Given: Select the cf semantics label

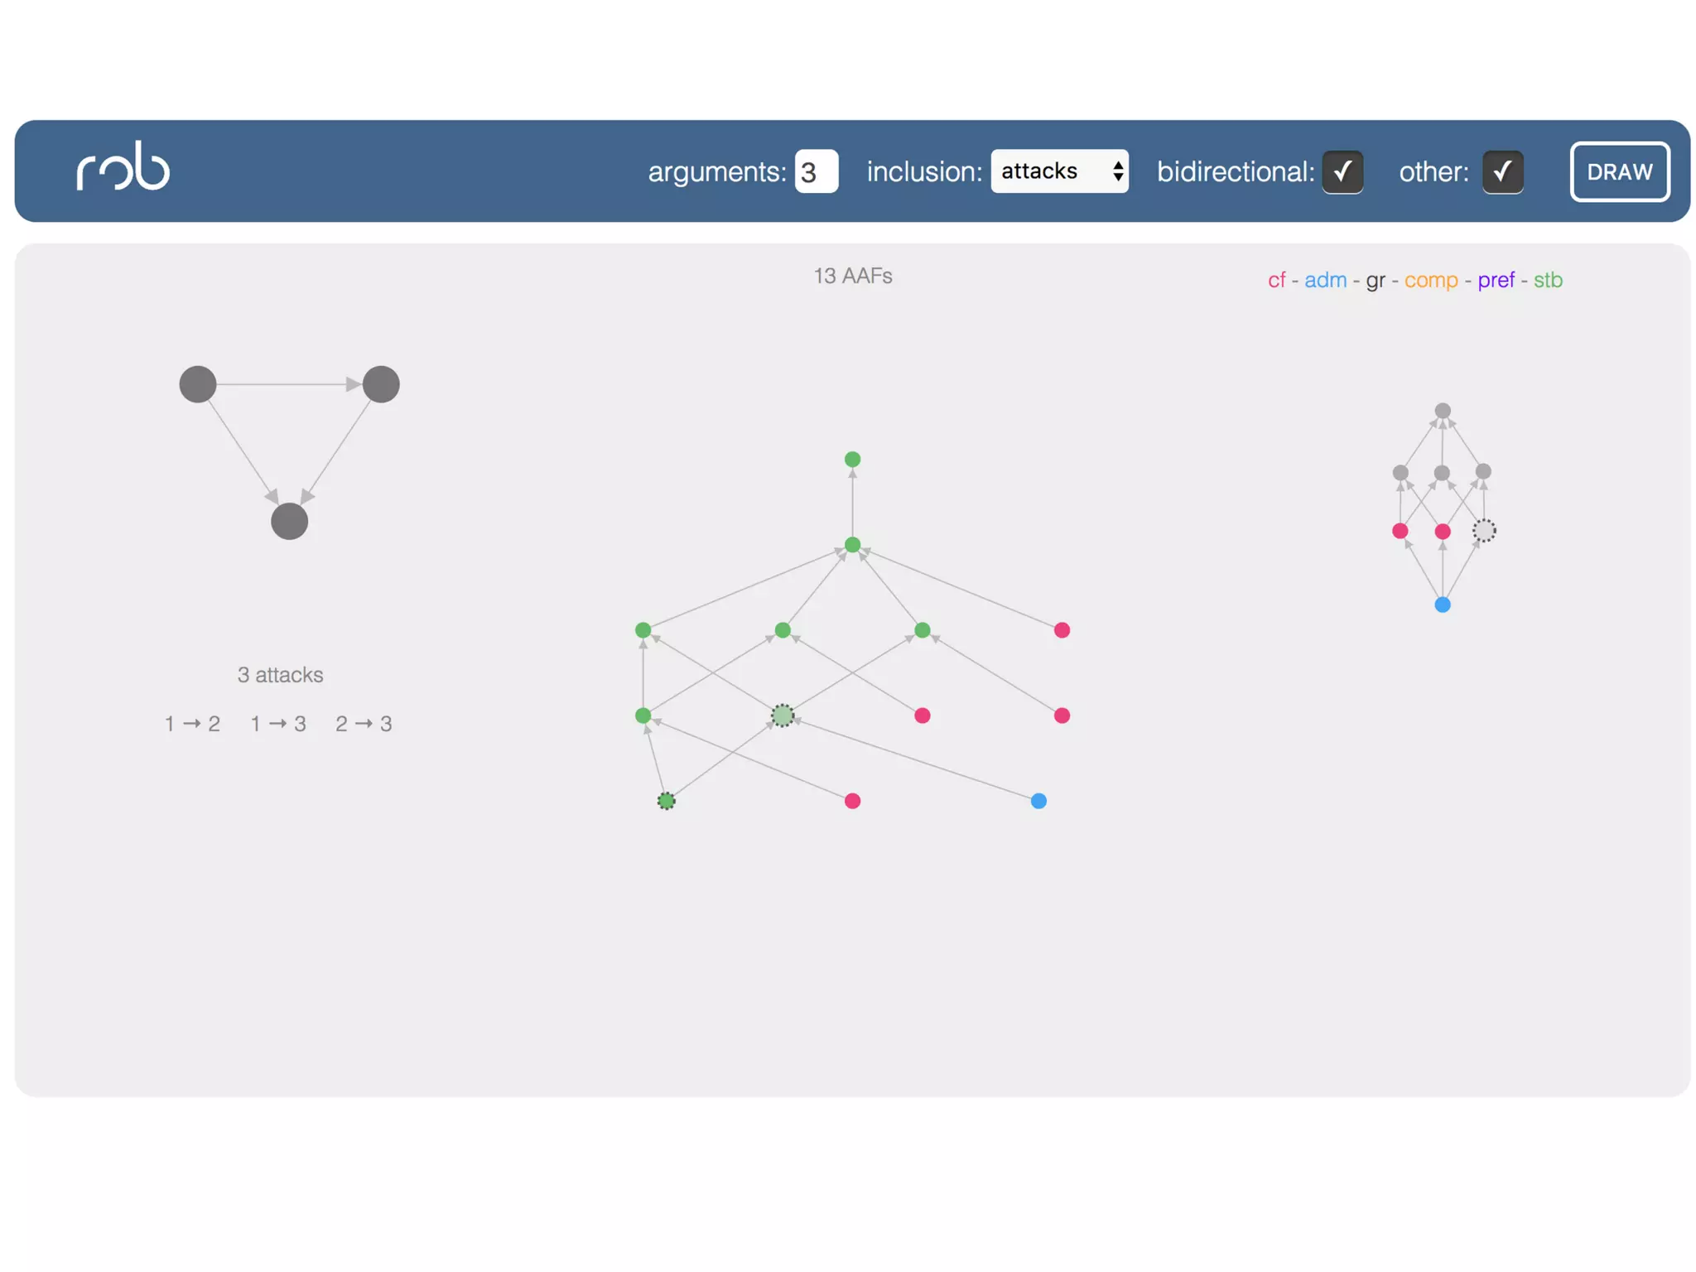Looking at the screenshot, I should [1276, 280].
